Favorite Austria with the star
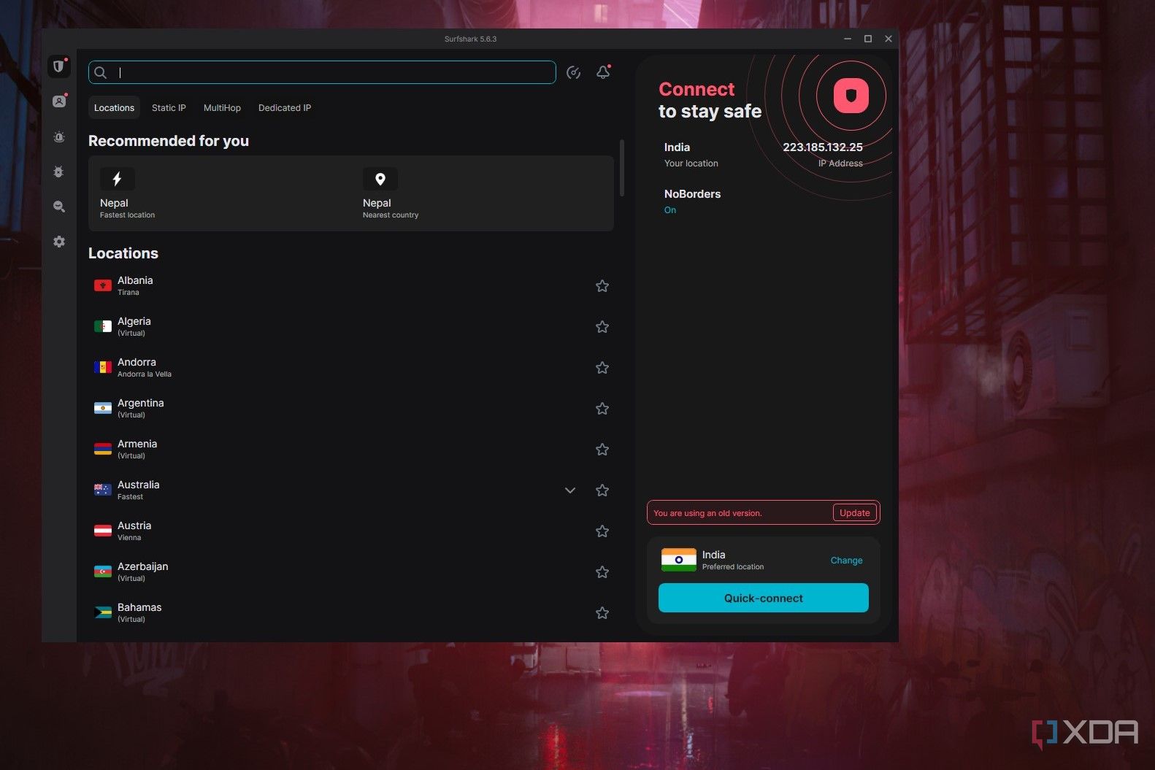 point(602,531)
